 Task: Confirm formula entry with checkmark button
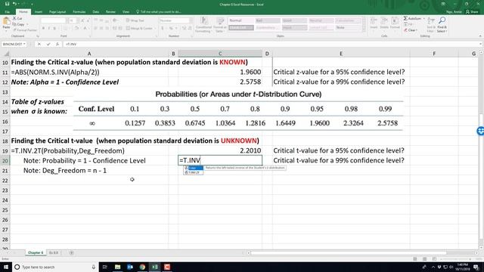point(48,44)
